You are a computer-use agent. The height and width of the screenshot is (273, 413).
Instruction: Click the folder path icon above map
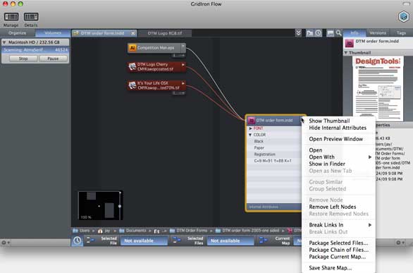(x=310, y=33)
